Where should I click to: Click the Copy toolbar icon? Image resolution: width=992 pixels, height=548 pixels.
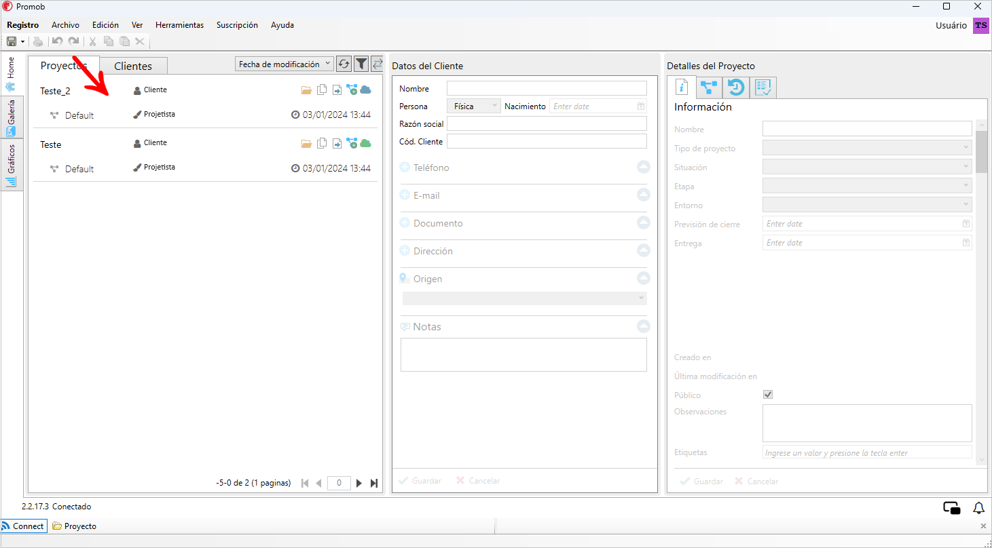109,41
